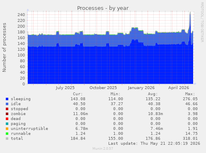Click zombie maximum value 3.98
Screen dimensions: 206x153
click(x=193, y=114)
